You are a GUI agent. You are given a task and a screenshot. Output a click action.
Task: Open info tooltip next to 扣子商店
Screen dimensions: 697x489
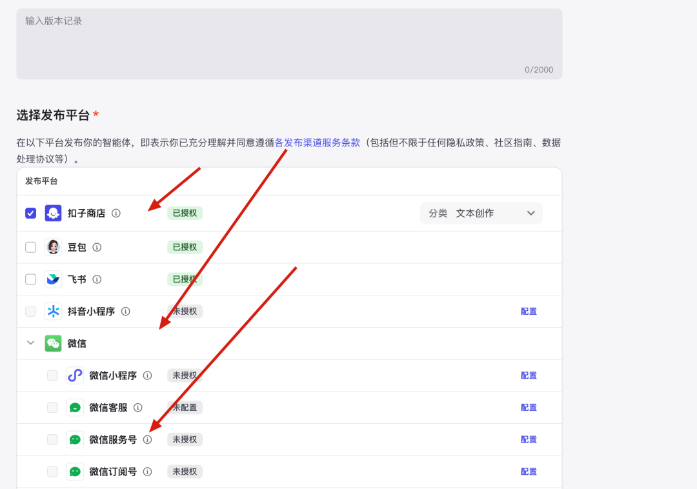[x=116, y=213]
